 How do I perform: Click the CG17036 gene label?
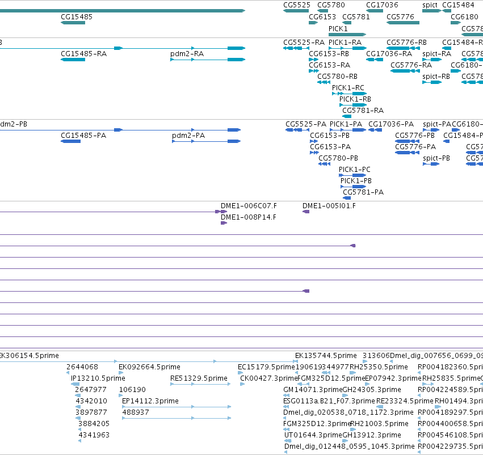pos(382,5)
